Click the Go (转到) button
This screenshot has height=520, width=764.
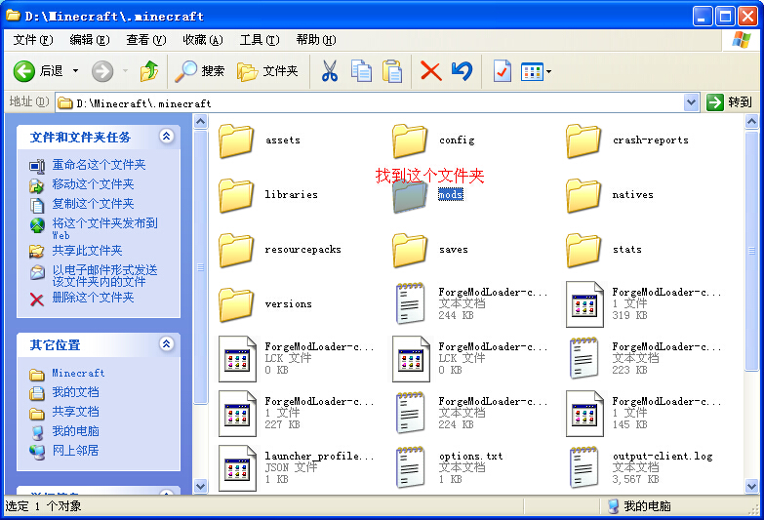(x=730, y=102)
